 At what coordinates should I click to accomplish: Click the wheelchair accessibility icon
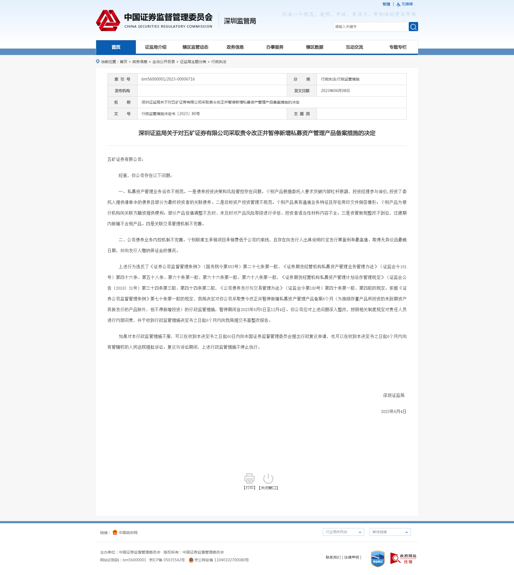pos(398,4)
